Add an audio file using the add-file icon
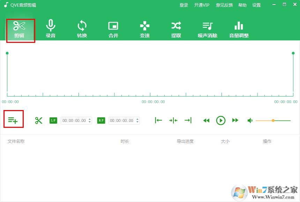 pos(13,120)
